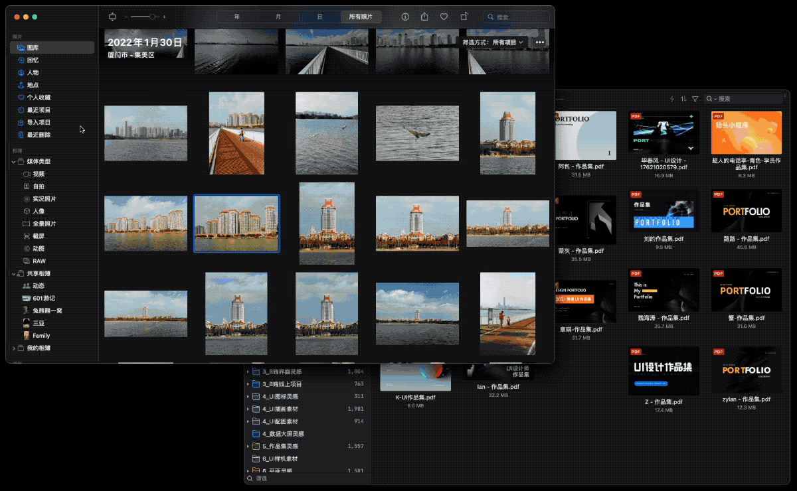797x491 pixels.
Task: Open 回忆 memories in the sidebar
Action: 52,60
